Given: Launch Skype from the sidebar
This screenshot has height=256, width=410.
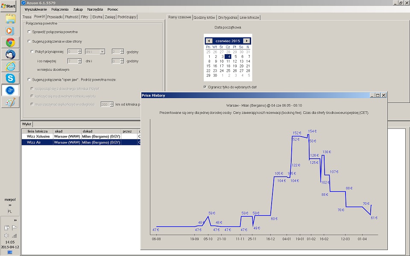Looking at the screenshot, I should [x=10, y=78].
